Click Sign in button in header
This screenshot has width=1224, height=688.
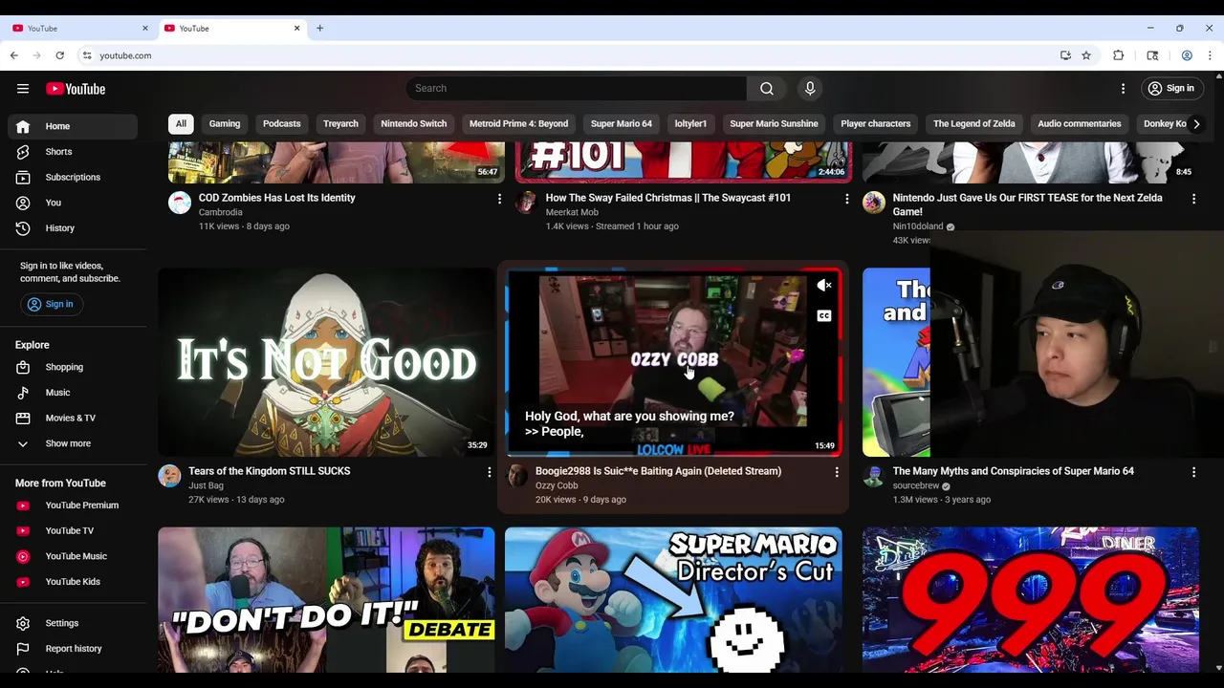[x=1171, y=89]
